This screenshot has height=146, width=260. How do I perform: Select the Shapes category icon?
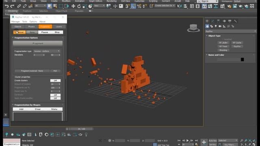(x=212, y=26)
